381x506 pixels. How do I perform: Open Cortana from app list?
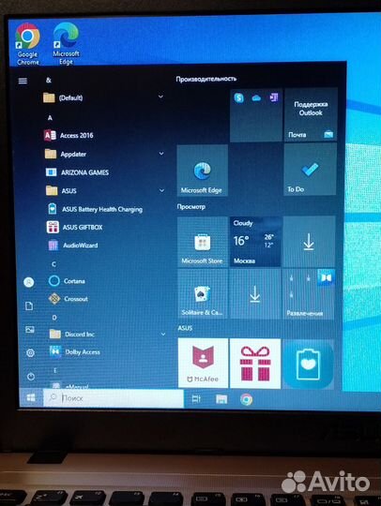pyautogui.click(x=67, y=281)
